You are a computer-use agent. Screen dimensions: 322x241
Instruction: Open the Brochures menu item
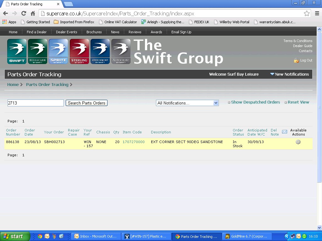[x=94, y=32]
